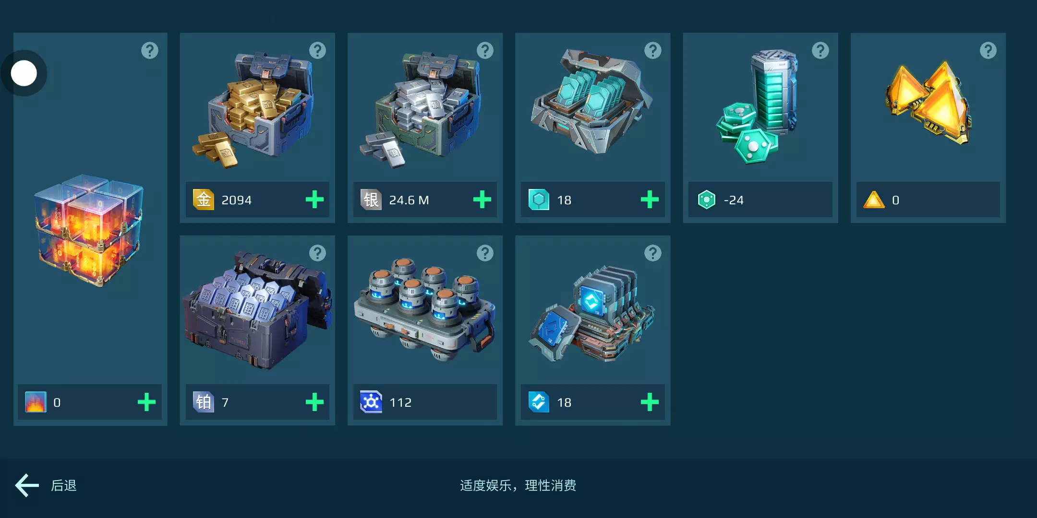Go back using the 后退 button
The height and width of the screenshot is (518, 1037).
(x=46, y=485)
